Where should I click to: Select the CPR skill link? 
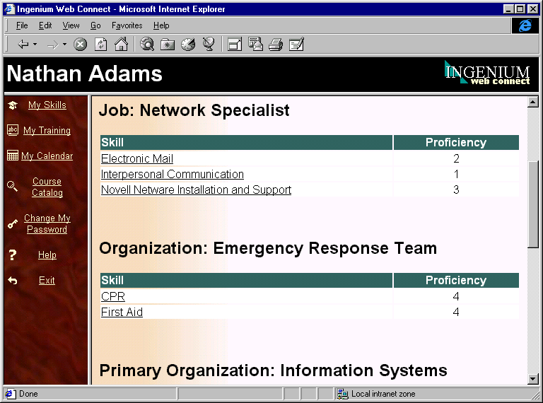click(113, 297)
